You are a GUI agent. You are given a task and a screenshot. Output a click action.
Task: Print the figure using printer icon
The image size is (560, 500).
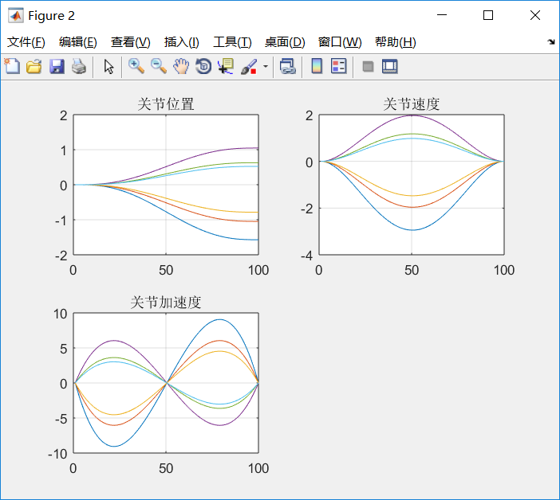click(x=78, y=67)
